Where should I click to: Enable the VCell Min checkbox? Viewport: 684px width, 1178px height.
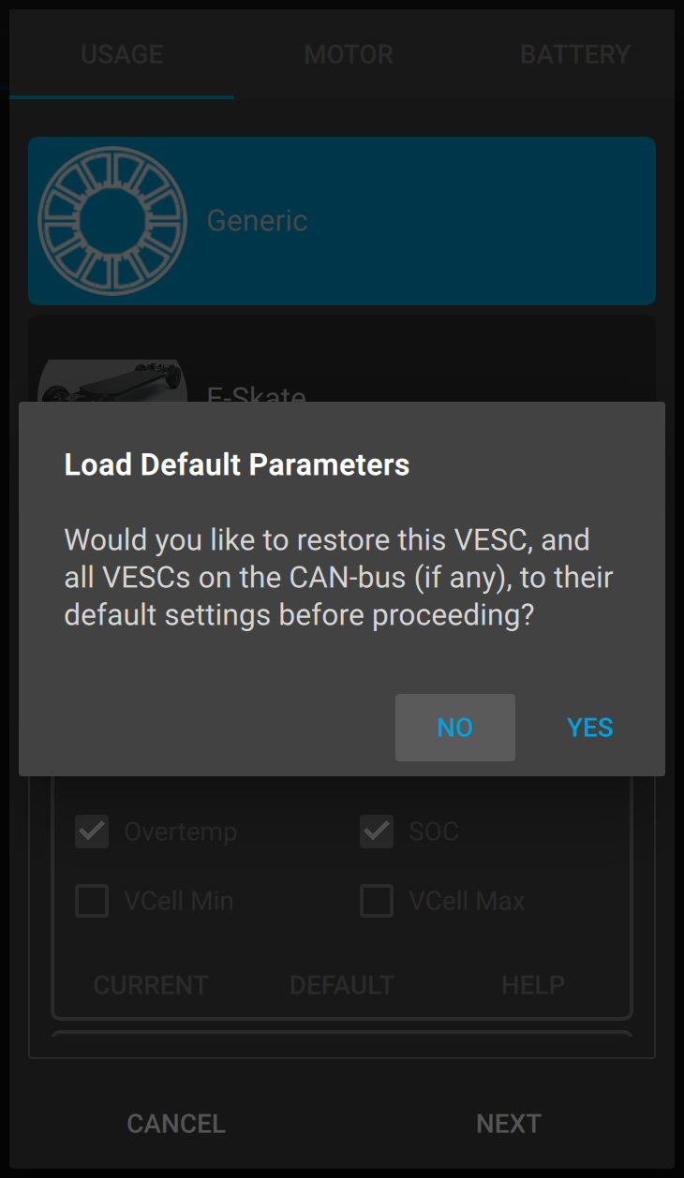(92, 901)
